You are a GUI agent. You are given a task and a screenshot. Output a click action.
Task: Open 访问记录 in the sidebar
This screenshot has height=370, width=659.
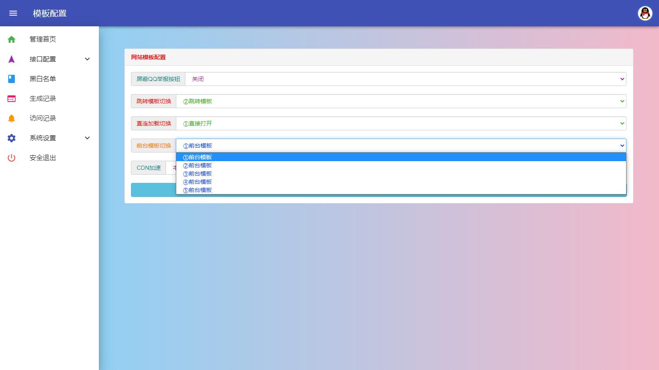click(x=43, y=118)
